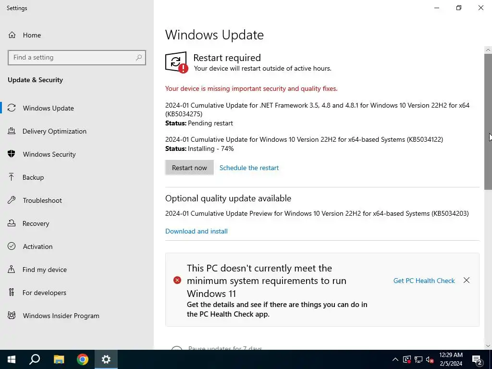Viewport: 492px width, 369px height.
Task: Click Download and install link
Action: [197, 231]
